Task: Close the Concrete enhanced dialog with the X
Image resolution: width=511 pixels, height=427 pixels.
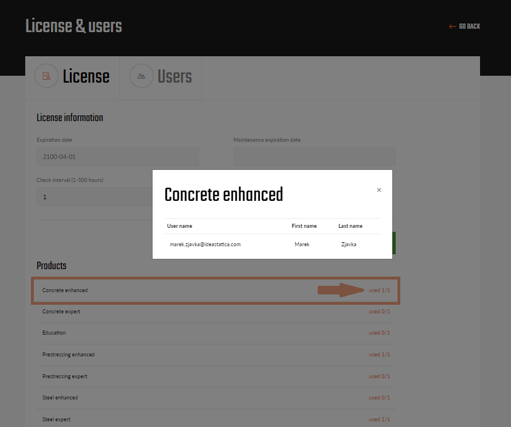Action: pos(379,189)
